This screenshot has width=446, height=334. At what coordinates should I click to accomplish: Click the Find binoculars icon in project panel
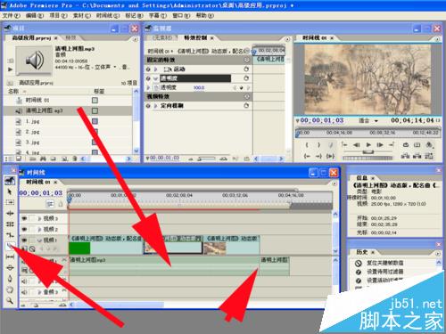coord(43,159)
